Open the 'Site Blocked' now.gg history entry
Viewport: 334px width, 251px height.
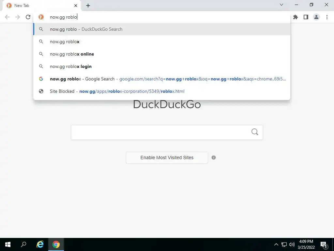tap(162, 91)
